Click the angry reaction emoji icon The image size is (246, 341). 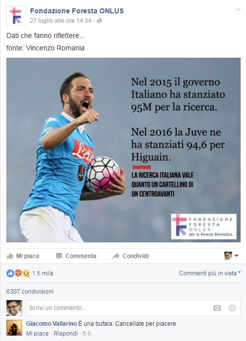[x=18, y=273]
